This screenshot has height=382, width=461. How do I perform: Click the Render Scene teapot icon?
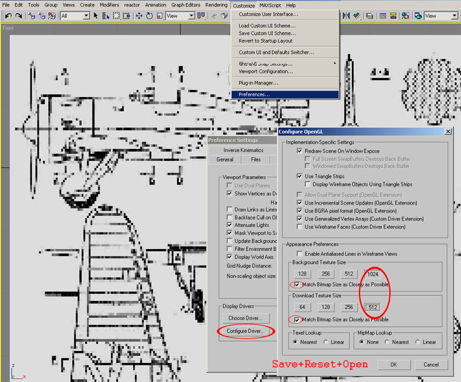[418, 16]
